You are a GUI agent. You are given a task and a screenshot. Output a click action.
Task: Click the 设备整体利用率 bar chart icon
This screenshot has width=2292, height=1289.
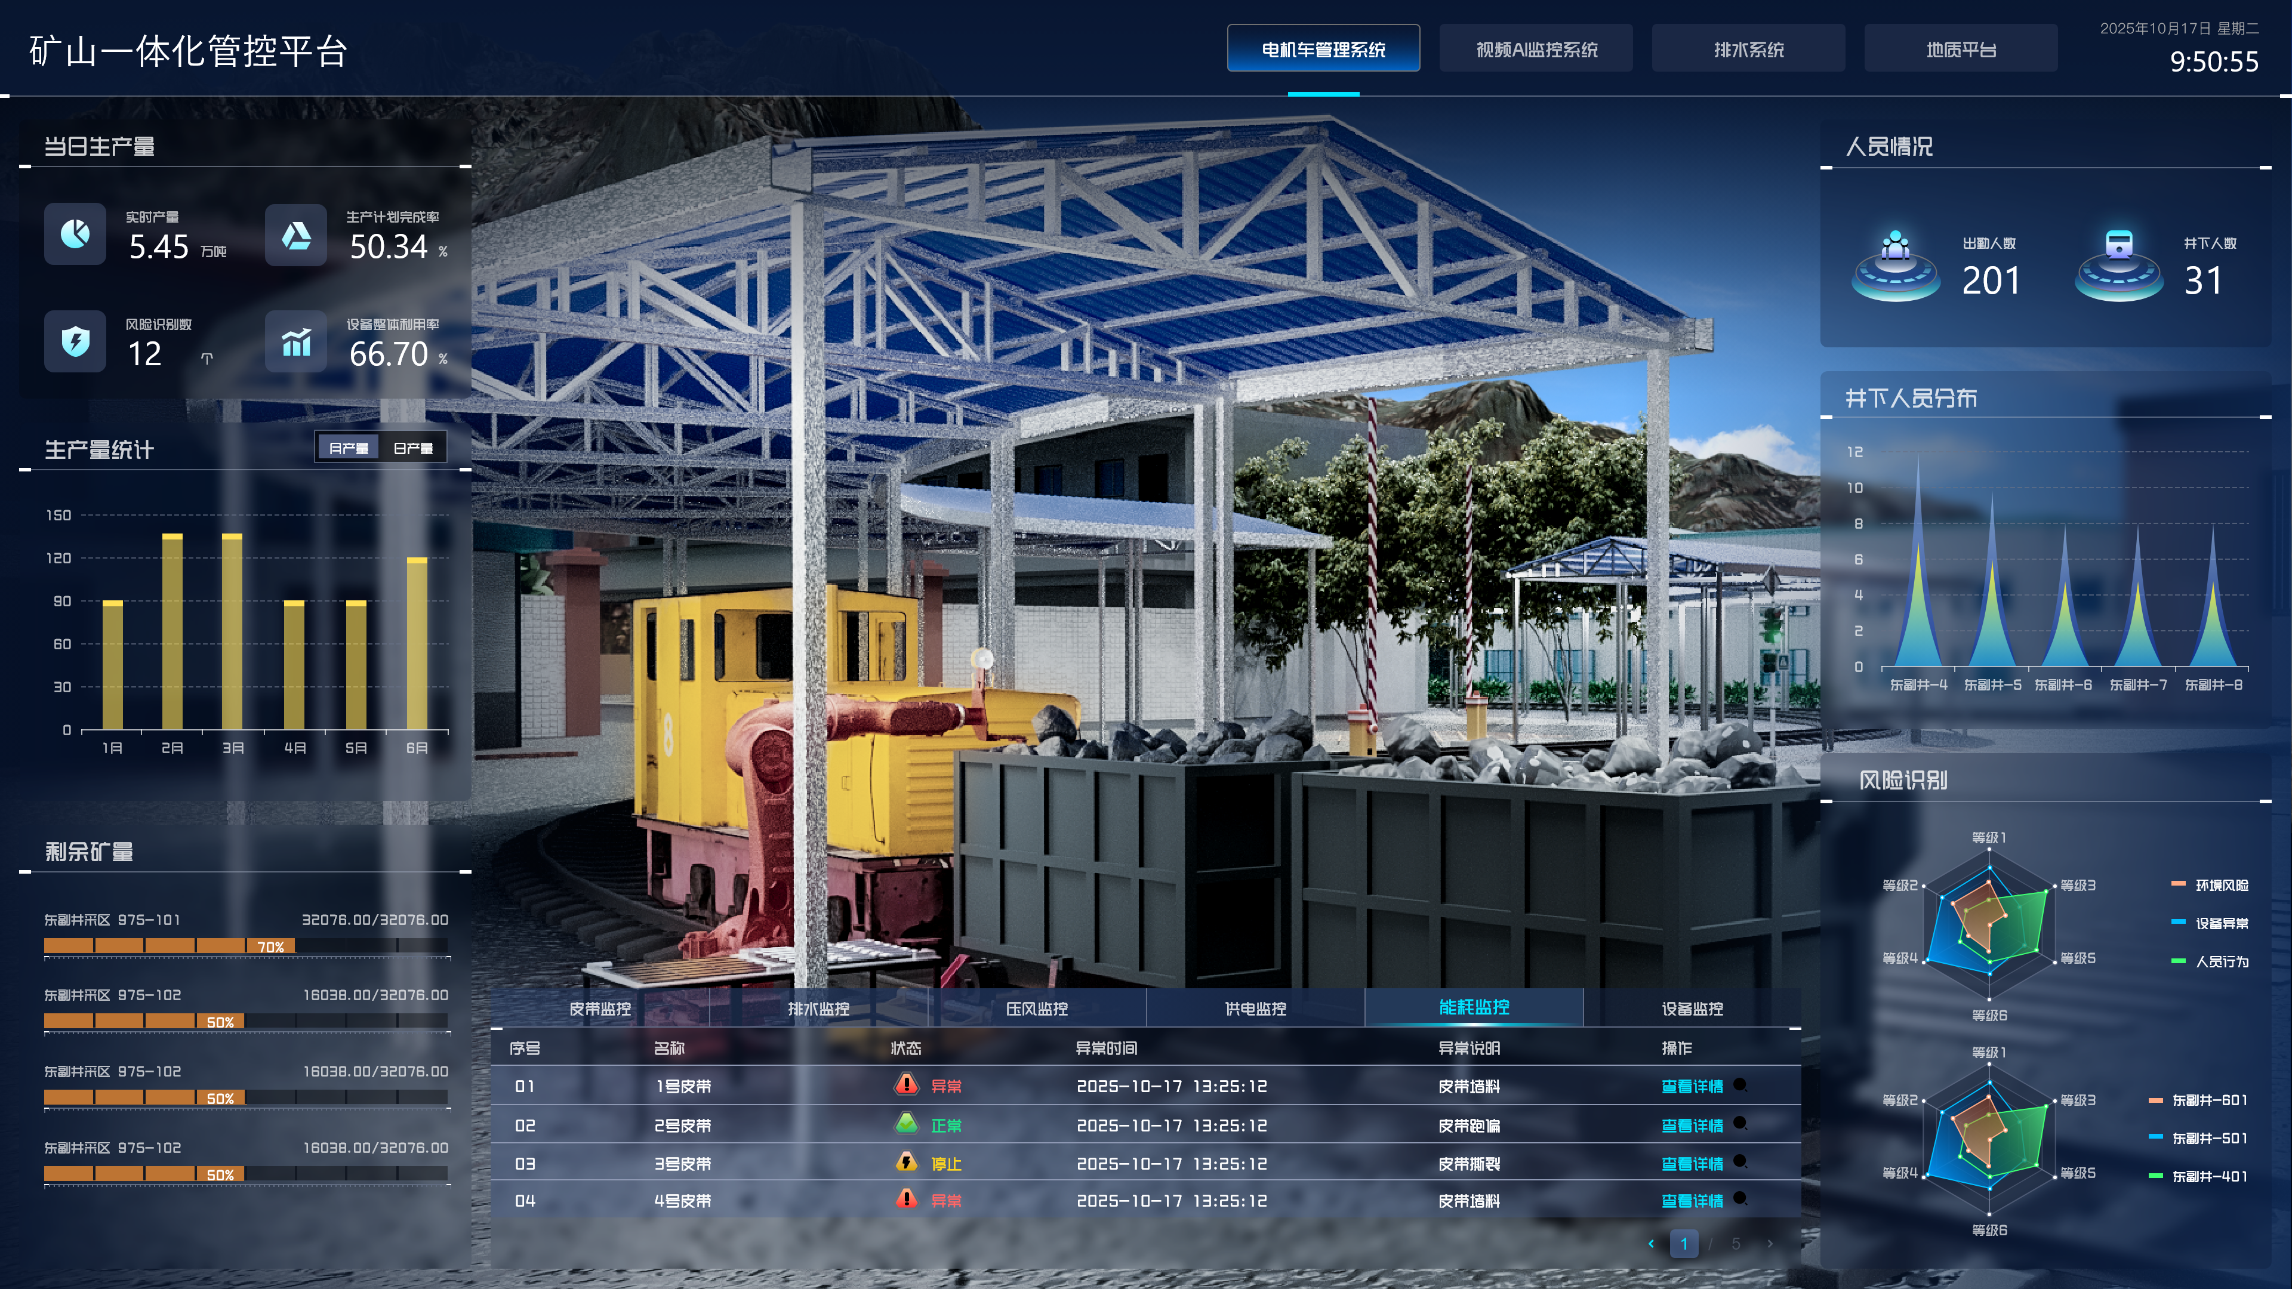[296, 341]
